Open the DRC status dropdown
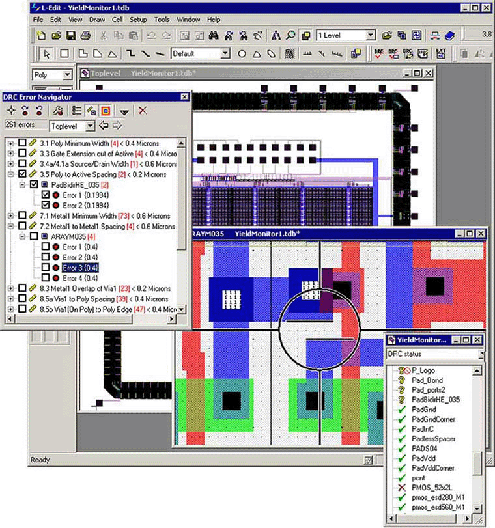This screenshot has width=495, height=528. [482, 354]
